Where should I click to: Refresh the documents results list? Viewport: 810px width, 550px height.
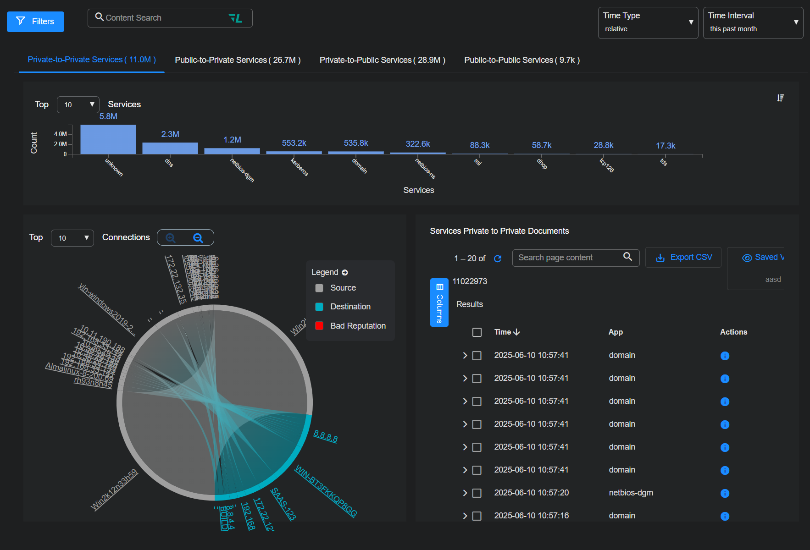(x=498, y=258)
